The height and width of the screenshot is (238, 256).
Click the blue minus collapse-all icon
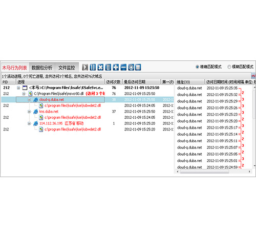tap(123, 67)
